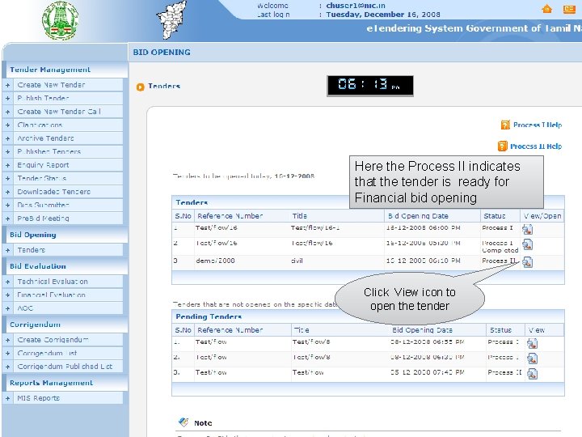This screenshot has width=582, height=437.
Task: Click username chuser1@nic.in in header
Action: 356,6
